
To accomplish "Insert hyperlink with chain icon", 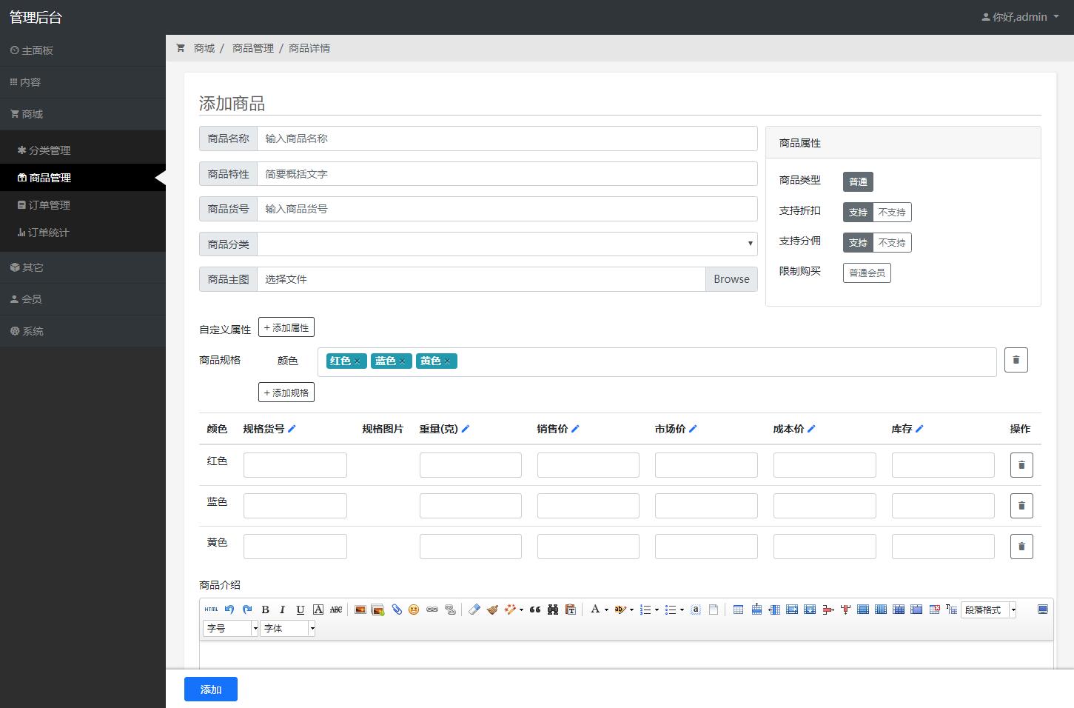I will pyautogui.click(x=432, y=610).
